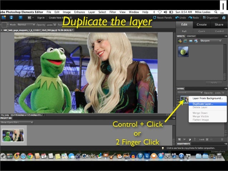Open the Help question mark icon
The width and height of the screenshot is (228, 171).
(20, 17)
